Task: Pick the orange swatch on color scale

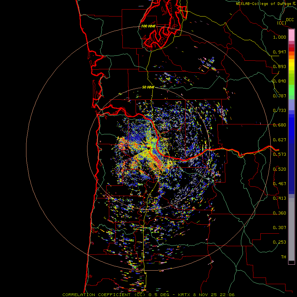Action: tap(291, 57)
